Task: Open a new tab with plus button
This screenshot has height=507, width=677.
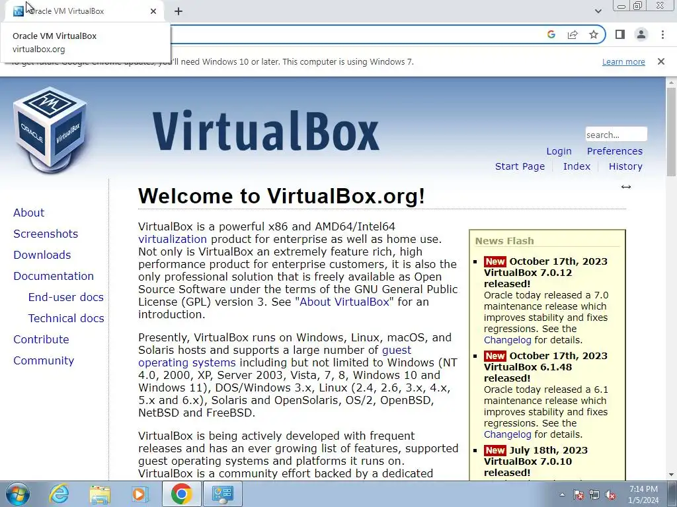Action: 179,11
